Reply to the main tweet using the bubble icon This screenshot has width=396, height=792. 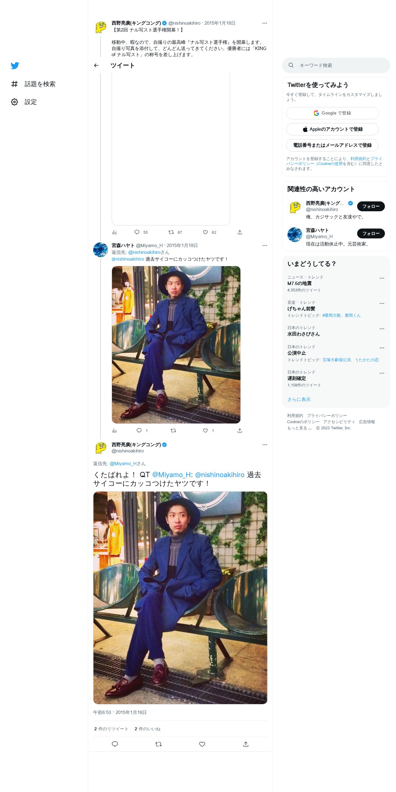coord(115,744)
